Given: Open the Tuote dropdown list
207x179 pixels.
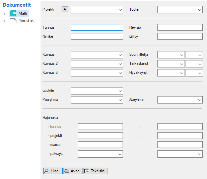Looking at the screenshot, I should [199, 10].
